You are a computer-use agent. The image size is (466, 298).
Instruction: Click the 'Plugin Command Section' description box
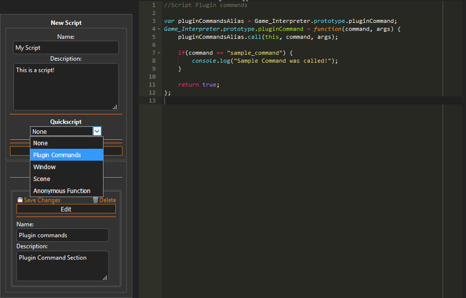62,266
